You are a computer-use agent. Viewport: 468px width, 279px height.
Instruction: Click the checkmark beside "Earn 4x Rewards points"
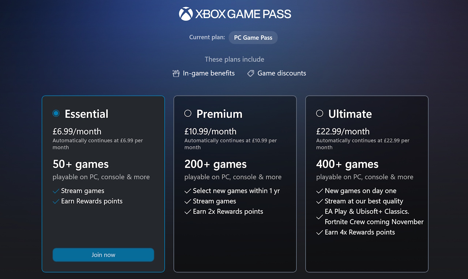tap(319, 232)
